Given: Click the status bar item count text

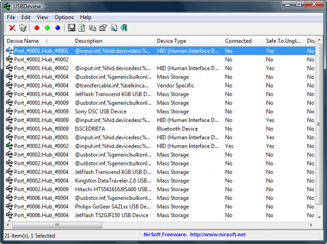Looking at the screenshot, I should pos(30,236).
